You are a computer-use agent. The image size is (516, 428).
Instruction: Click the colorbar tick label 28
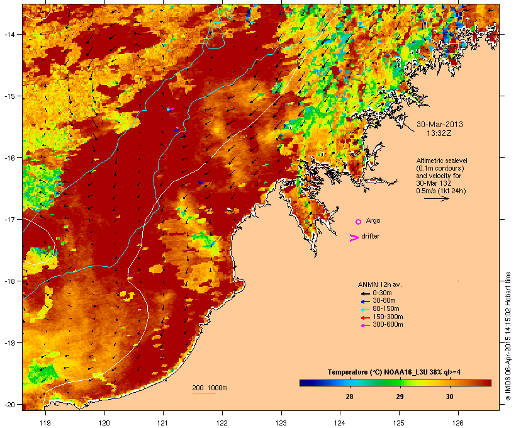[349, 397]
